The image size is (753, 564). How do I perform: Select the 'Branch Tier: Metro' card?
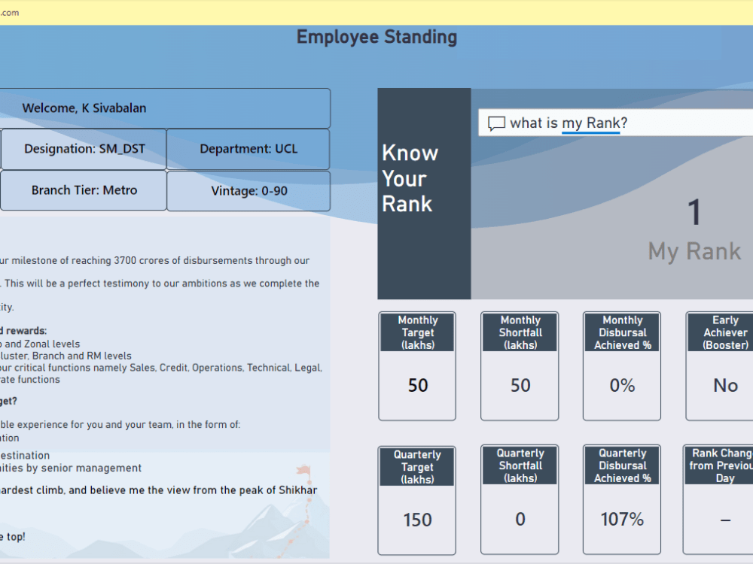[x=84, y=190]
